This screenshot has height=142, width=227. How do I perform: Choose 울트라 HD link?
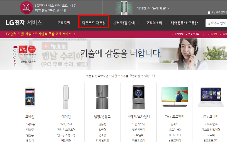(x=175, y=129)
